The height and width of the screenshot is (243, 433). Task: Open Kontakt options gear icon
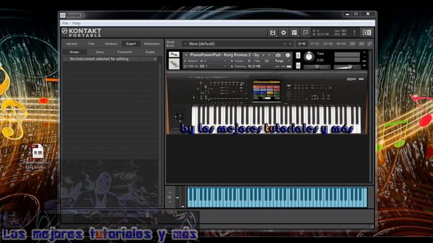pyautogui.click(x=283, y=33)
